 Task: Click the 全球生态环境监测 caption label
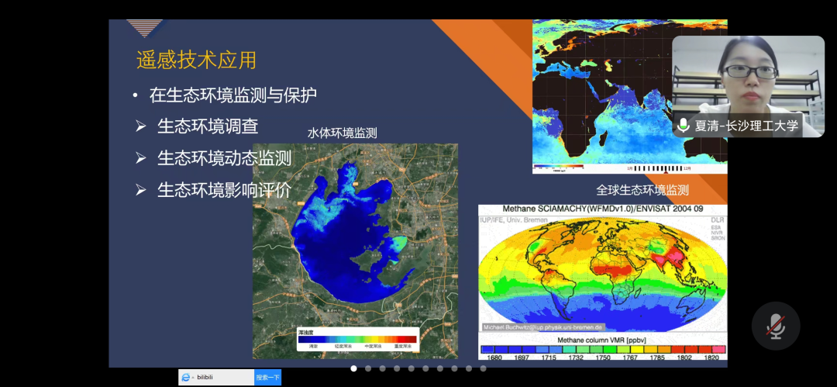click(642, 190)
